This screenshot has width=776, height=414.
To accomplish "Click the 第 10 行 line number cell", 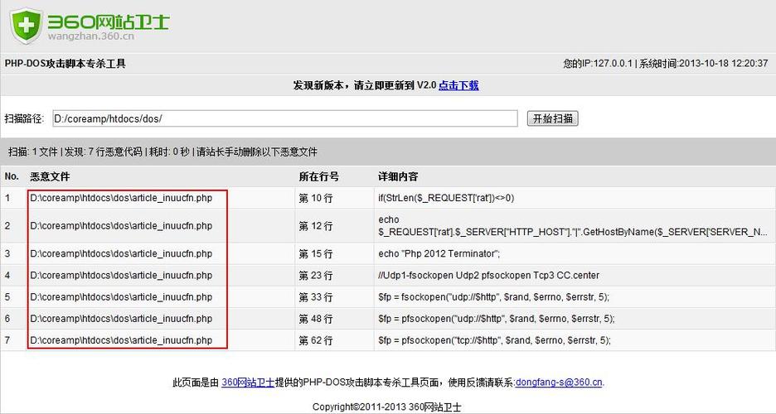I will (316, 198).
